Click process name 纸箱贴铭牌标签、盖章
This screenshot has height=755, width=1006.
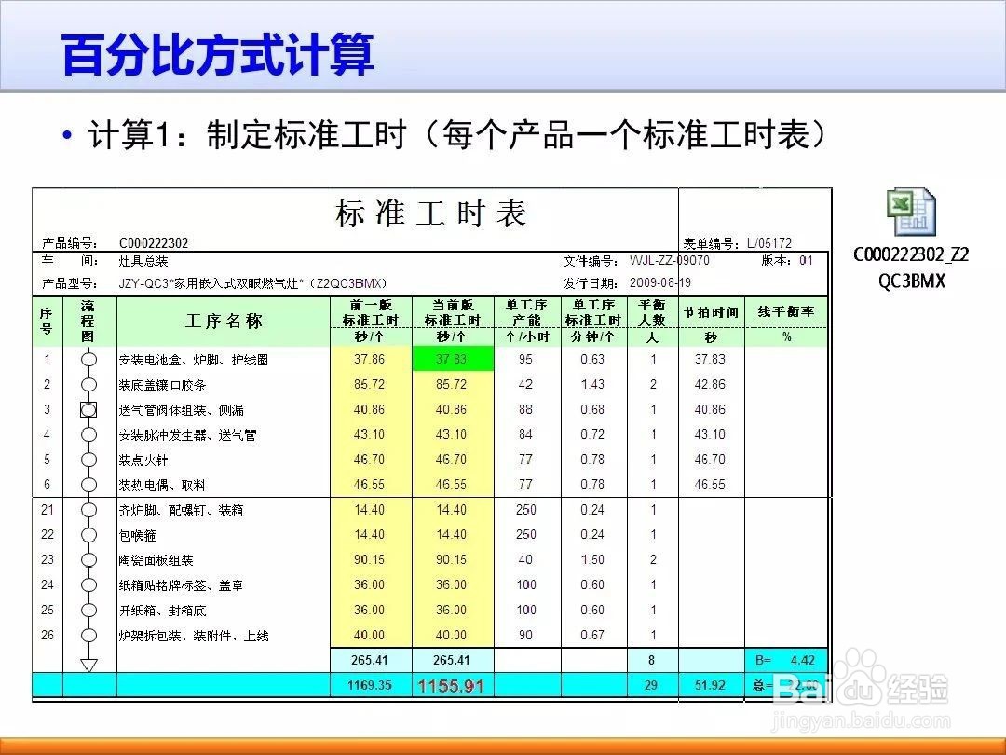(x=181, y=585)
